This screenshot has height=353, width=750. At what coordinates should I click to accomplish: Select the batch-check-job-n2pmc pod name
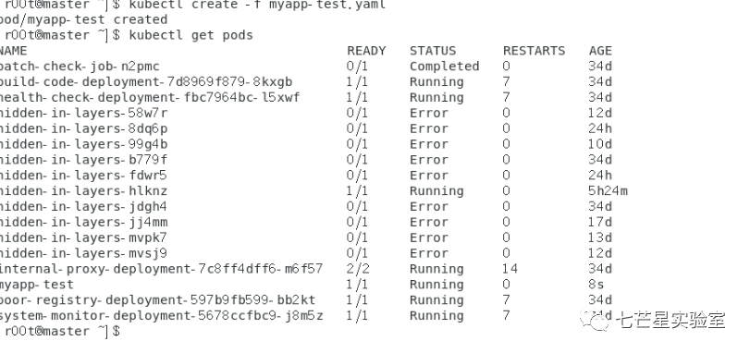[x=80, y=67]
